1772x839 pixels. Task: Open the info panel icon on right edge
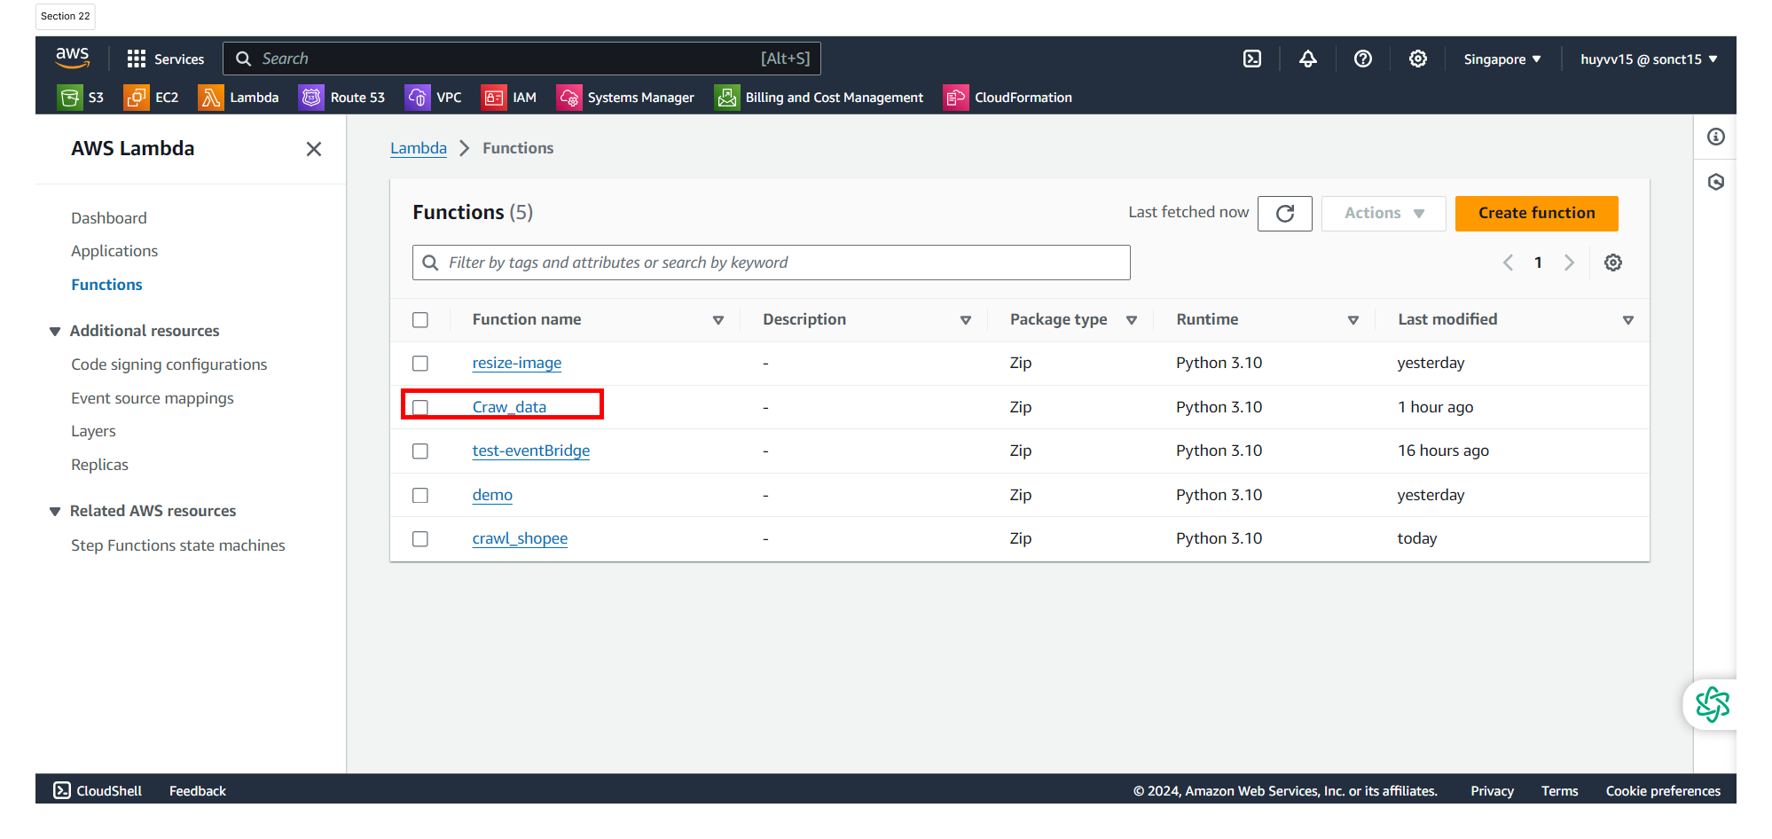click(1716, 137)
